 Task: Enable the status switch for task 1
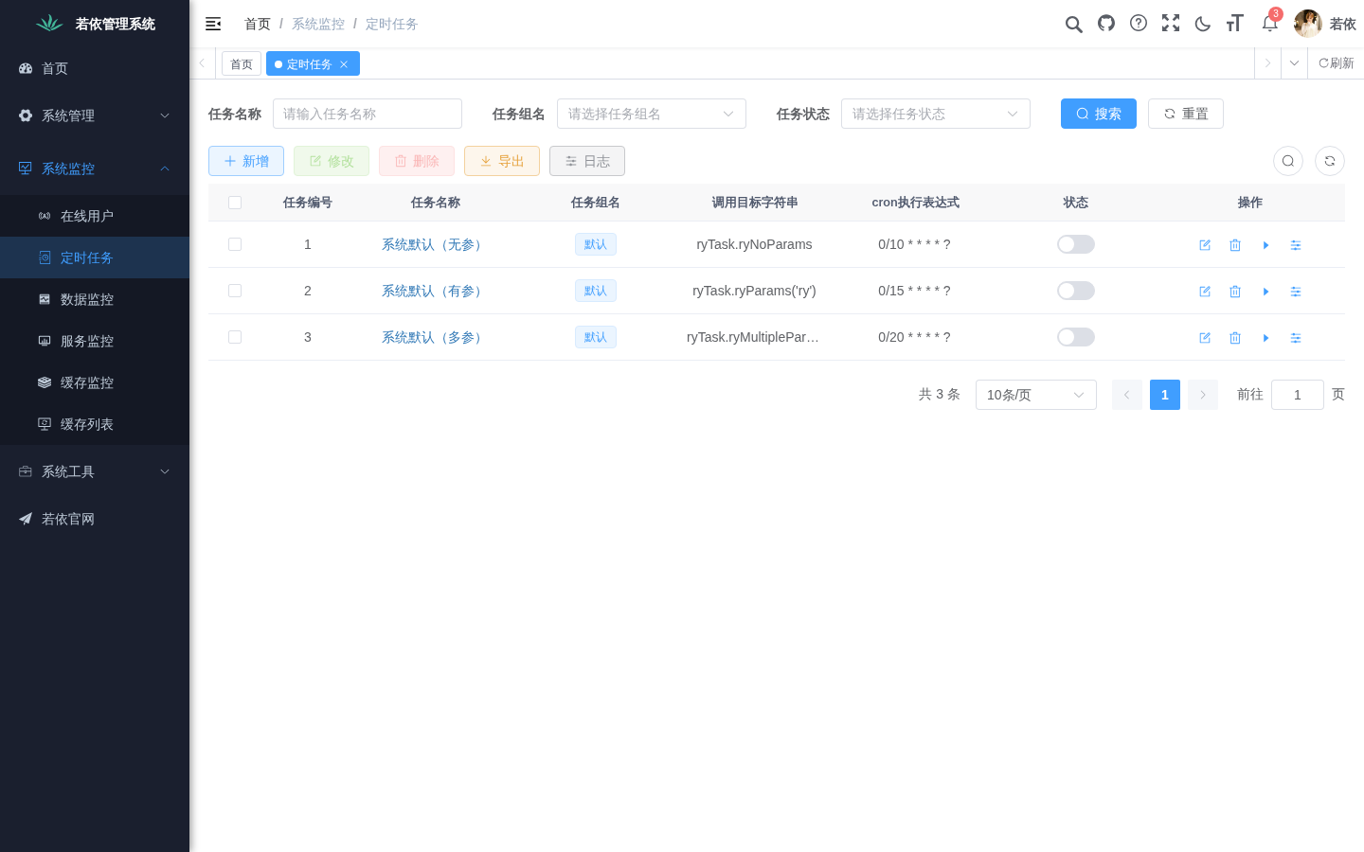coord(1076,244)
